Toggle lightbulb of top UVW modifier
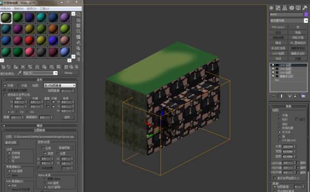This screenshot has width=310, height=192. [273, 65]
